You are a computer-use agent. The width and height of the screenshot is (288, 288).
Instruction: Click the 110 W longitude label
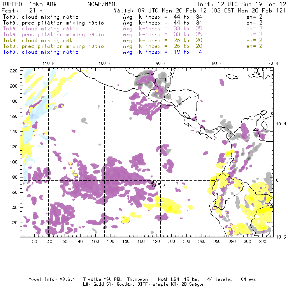(48, 63)
